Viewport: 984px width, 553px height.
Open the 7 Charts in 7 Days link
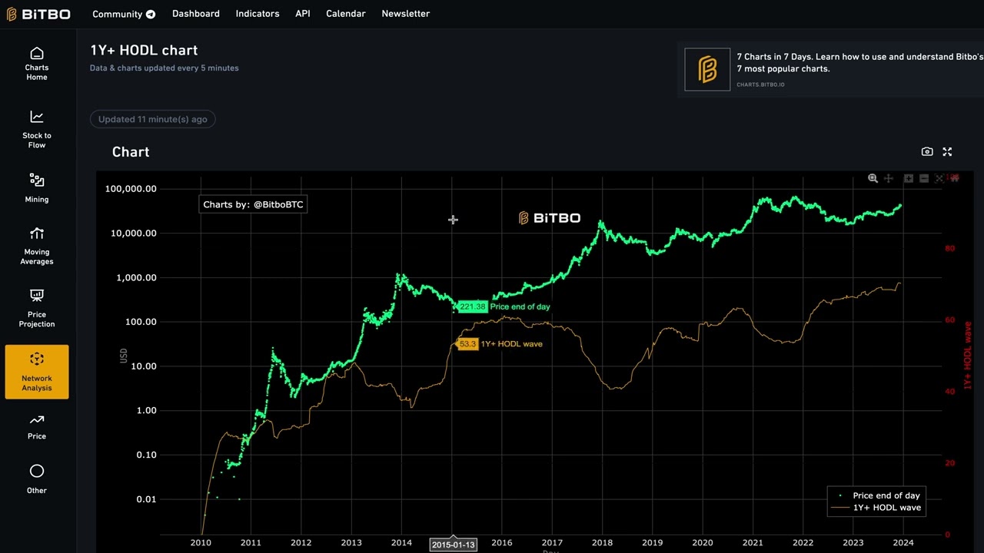(860, 63)
